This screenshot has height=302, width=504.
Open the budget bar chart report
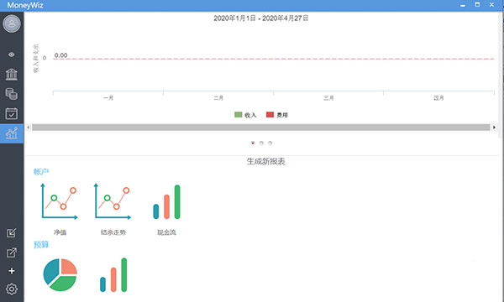(x=113, y=274)
